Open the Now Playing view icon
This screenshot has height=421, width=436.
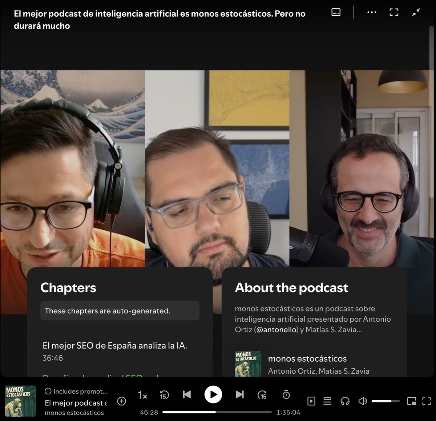point(311,401)
